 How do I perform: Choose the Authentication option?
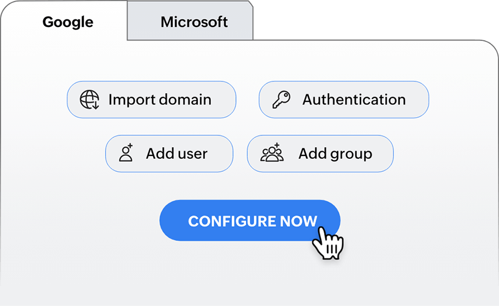(343, 100)
